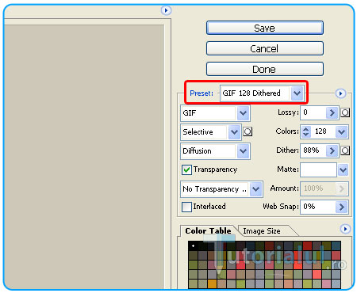Open the Web Snap slider arrow
Image resolution: width=357 pixels, height=293 pixels.
(341, 207)
